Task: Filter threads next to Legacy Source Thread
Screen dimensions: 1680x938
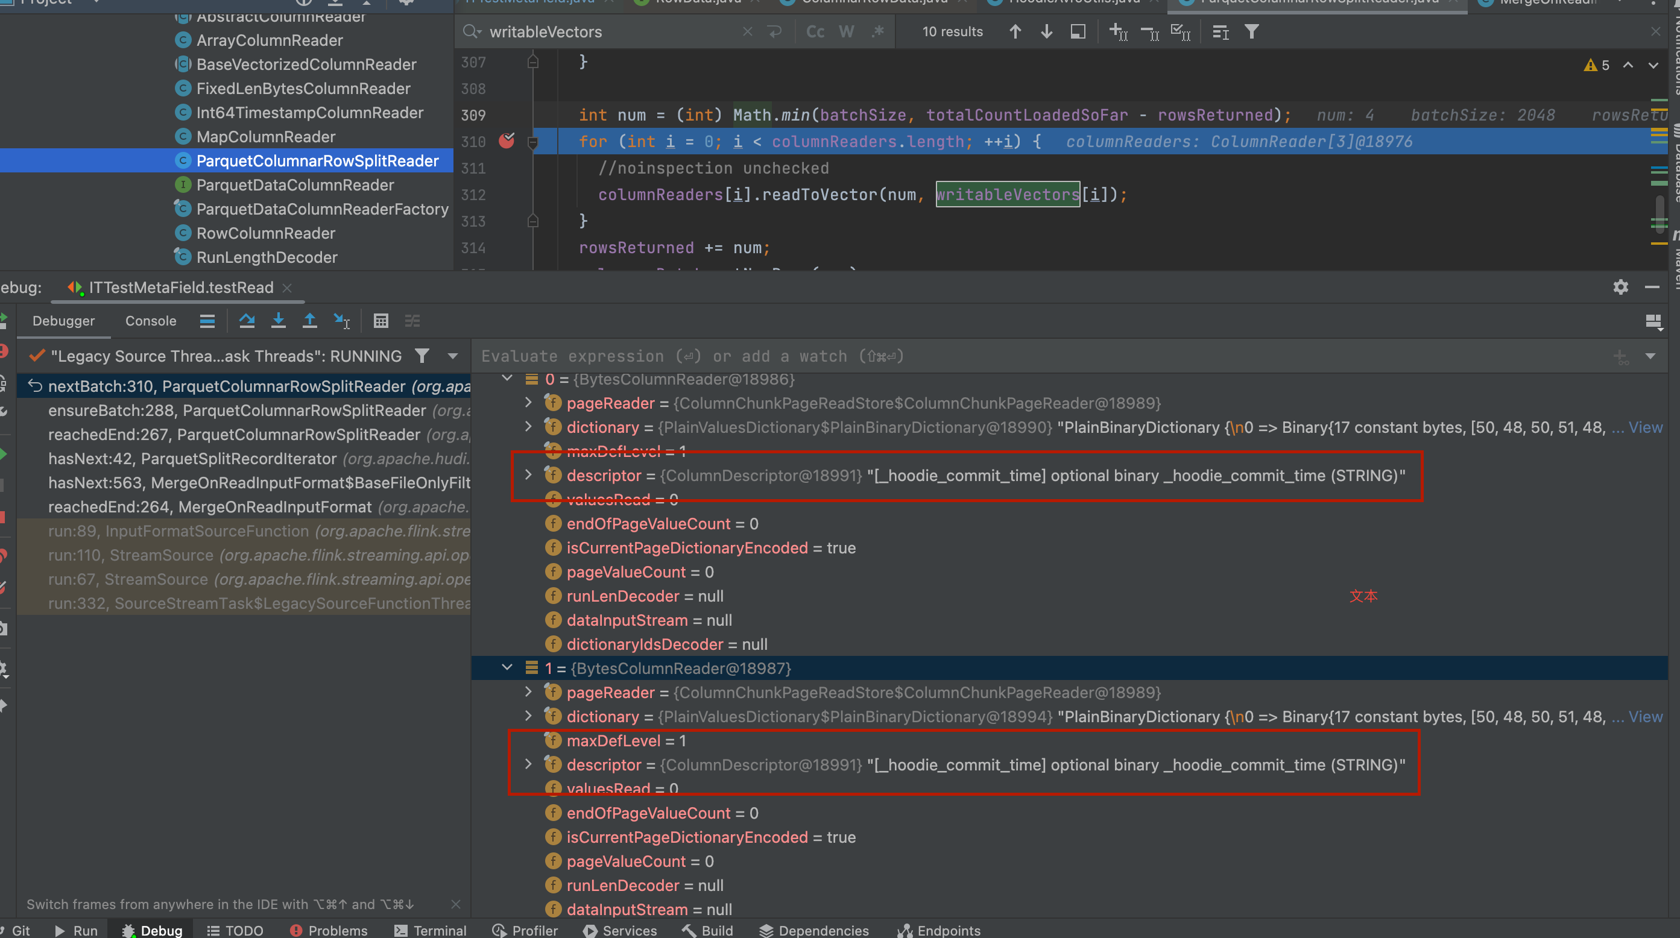Action: pos(422,356)
